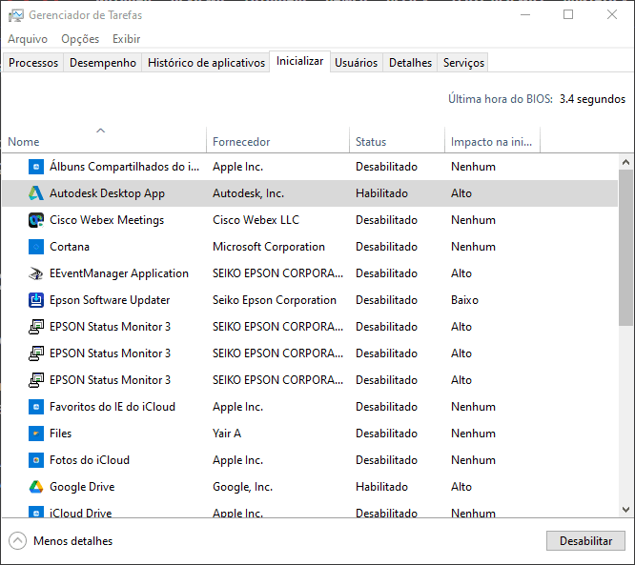Collapse view with Menos detalhes arrow
The image size is (635, 565).
pos(17,541)
